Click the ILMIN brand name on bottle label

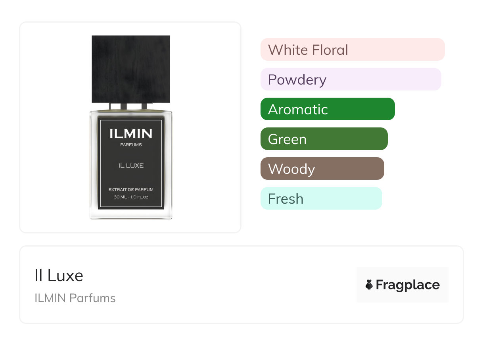131,134
